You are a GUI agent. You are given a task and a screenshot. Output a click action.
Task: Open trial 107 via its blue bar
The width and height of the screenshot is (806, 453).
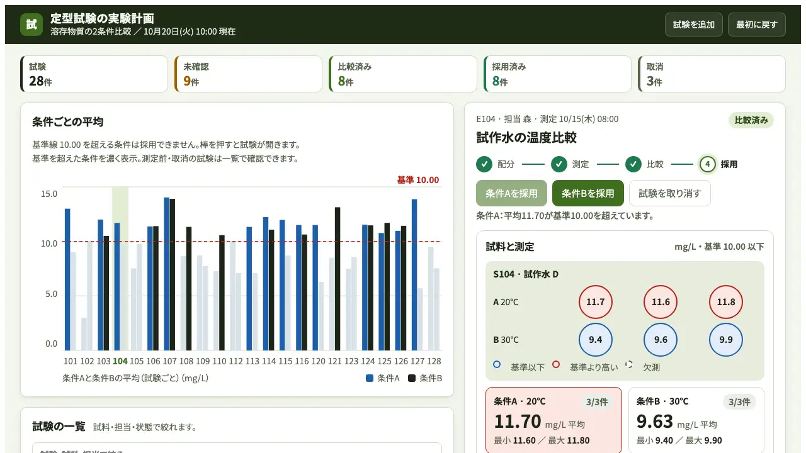coord(166,274)
